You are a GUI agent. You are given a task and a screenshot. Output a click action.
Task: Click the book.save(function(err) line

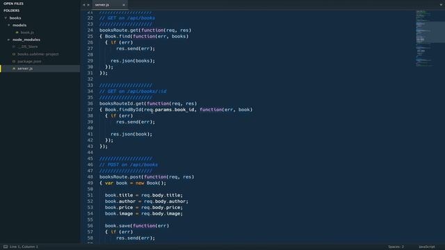(x=137, y=226)
